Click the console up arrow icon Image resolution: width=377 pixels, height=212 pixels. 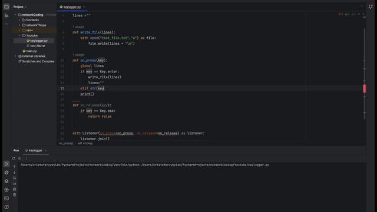(14, 167)
